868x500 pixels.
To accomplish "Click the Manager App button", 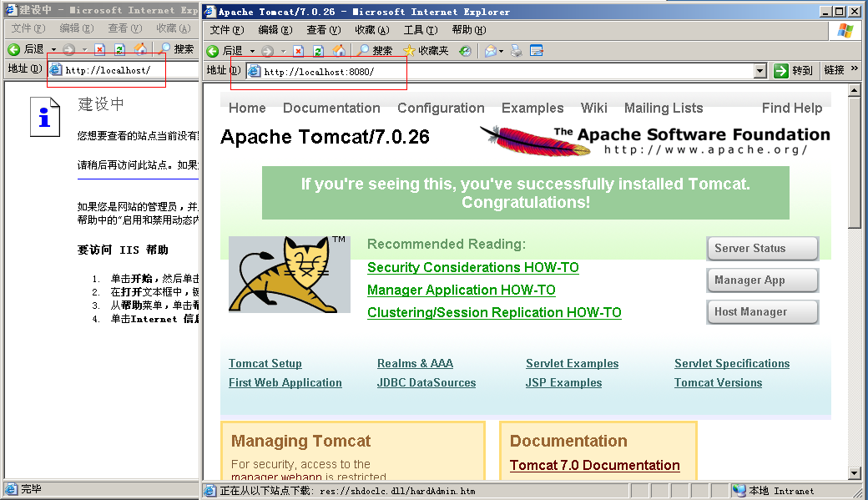I will click(762, 280).
